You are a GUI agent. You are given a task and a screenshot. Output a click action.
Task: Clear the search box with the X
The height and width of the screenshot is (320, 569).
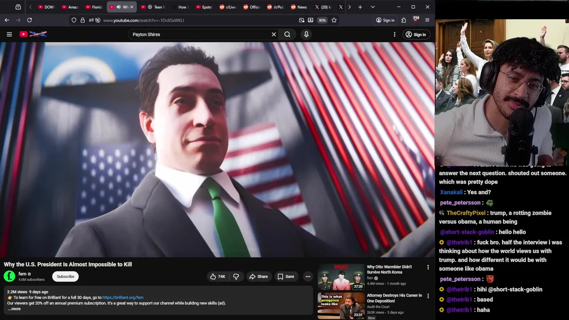coord(274,34)
